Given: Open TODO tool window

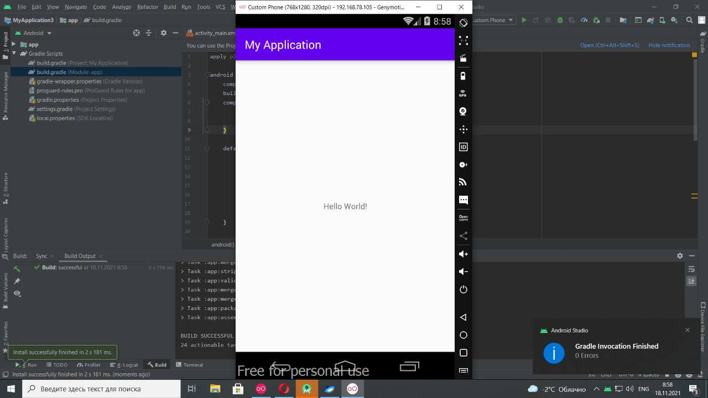Looking at the screenshot, I should (x=57, y=365).
